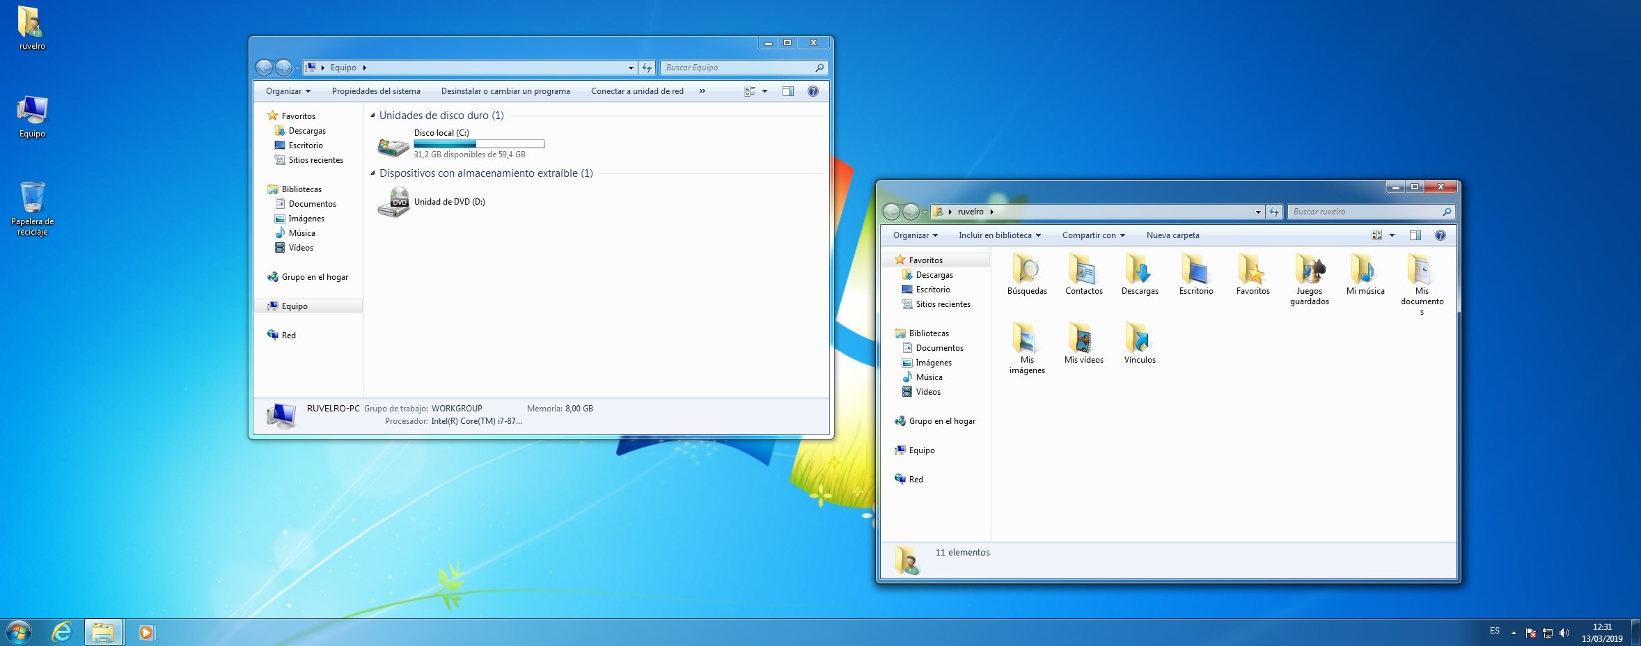Open Organizar menu in ruvelro window

click(916, 235)
